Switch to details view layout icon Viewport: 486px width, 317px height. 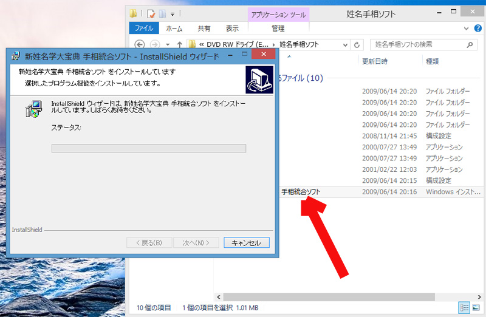[464, 308]
